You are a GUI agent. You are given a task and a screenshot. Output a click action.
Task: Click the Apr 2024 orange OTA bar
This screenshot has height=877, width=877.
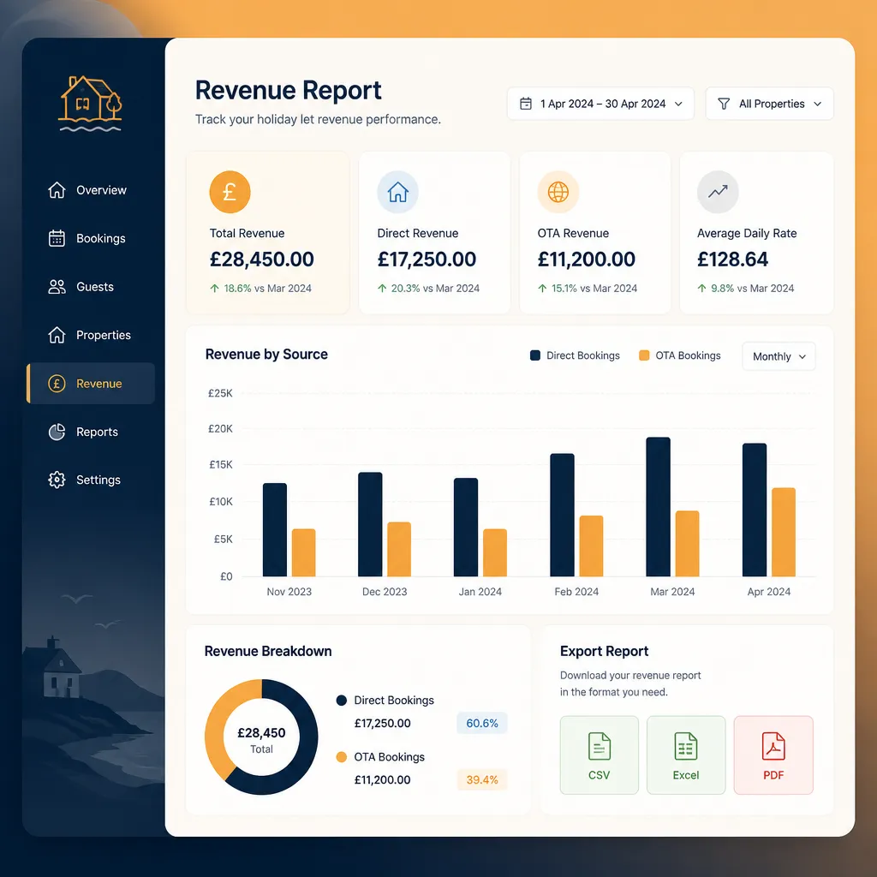click(784, 533)
